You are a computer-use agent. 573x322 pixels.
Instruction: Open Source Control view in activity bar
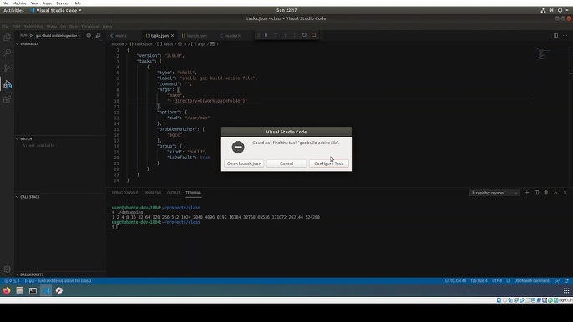(7, 68)
